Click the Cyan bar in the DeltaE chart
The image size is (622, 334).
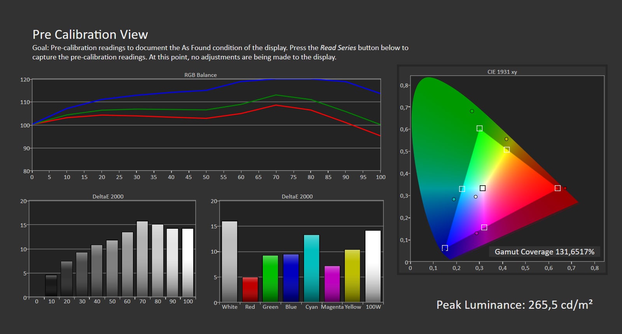tap(311, 268)
